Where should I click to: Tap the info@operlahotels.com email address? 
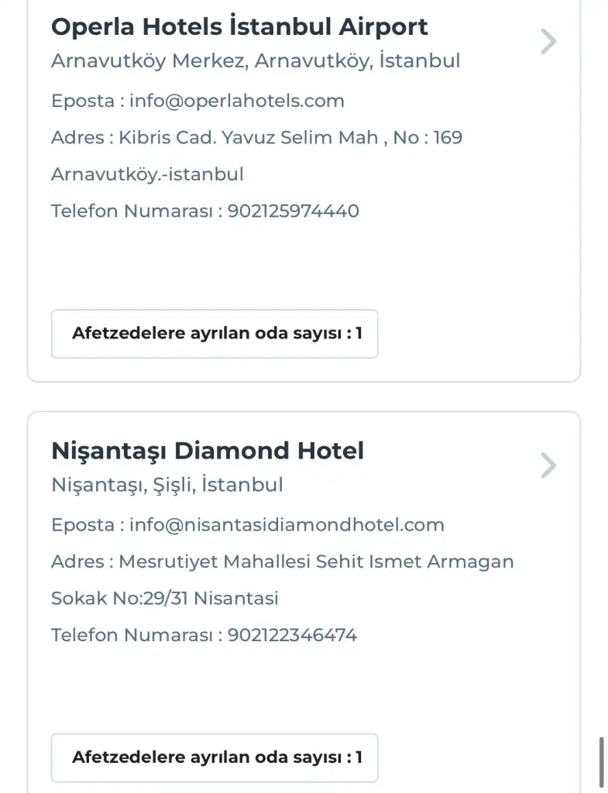[237, 101]
